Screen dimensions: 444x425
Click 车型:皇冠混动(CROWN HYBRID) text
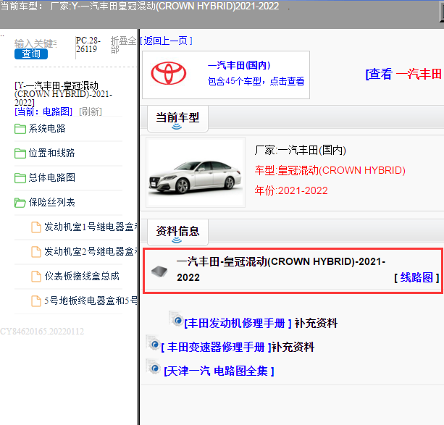(330, 170)
